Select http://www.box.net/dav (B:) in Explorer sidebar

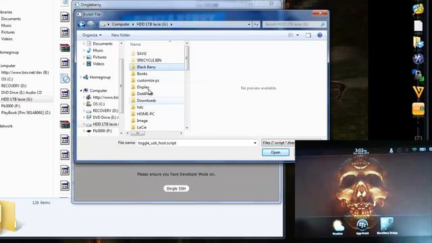pos(25,72)
